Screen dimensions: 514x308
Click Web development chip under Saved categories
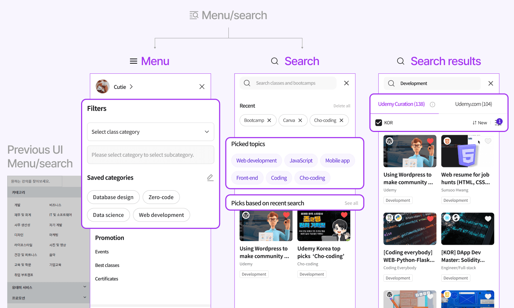(x=161, y=215)
